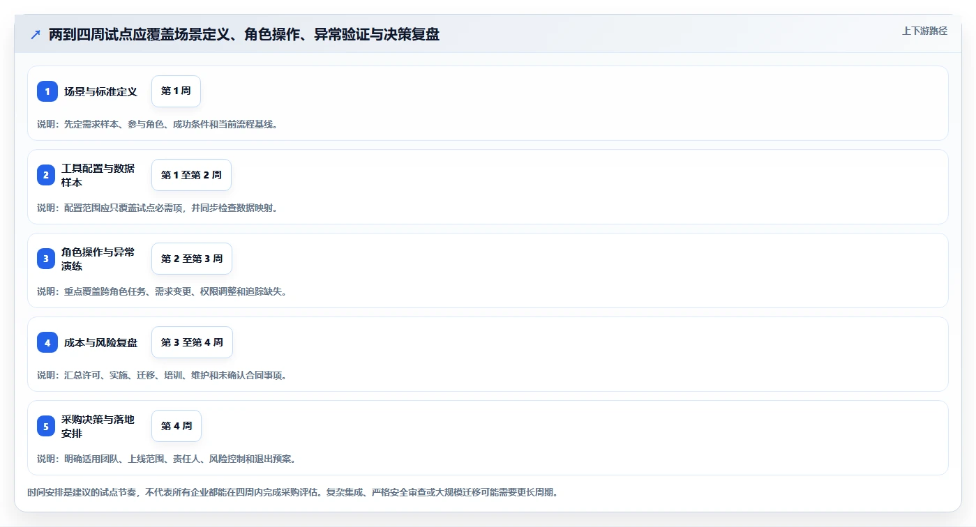The image size is (976, 527).
Task: Click the footnote starting 时间安排是建议的试点节奏
Action: tap(292, 492)
